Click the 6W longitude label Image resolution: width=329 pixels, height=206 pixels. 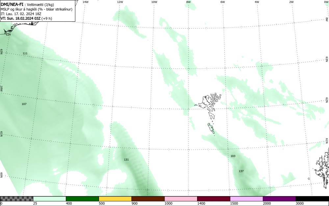click(x=223, y=2)
